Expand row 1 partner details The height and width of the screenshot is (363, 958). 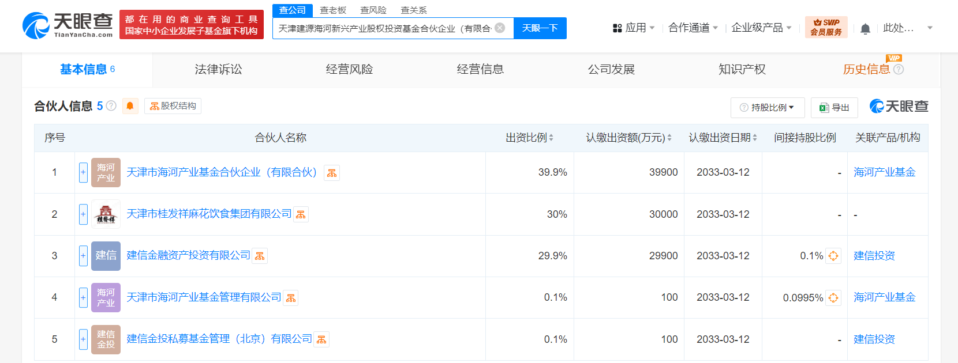click(83, 172)
